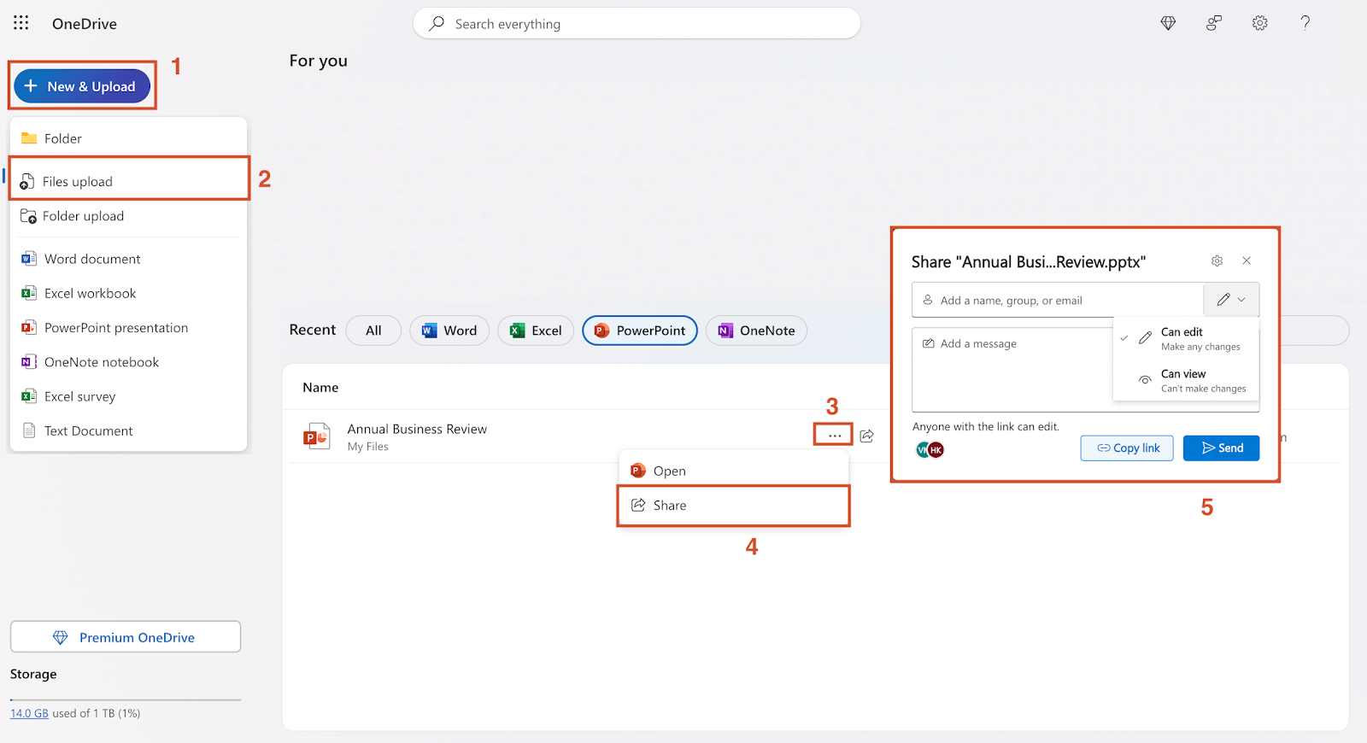Create a new Text Document

pyautogui.click(x=128, y=430)
